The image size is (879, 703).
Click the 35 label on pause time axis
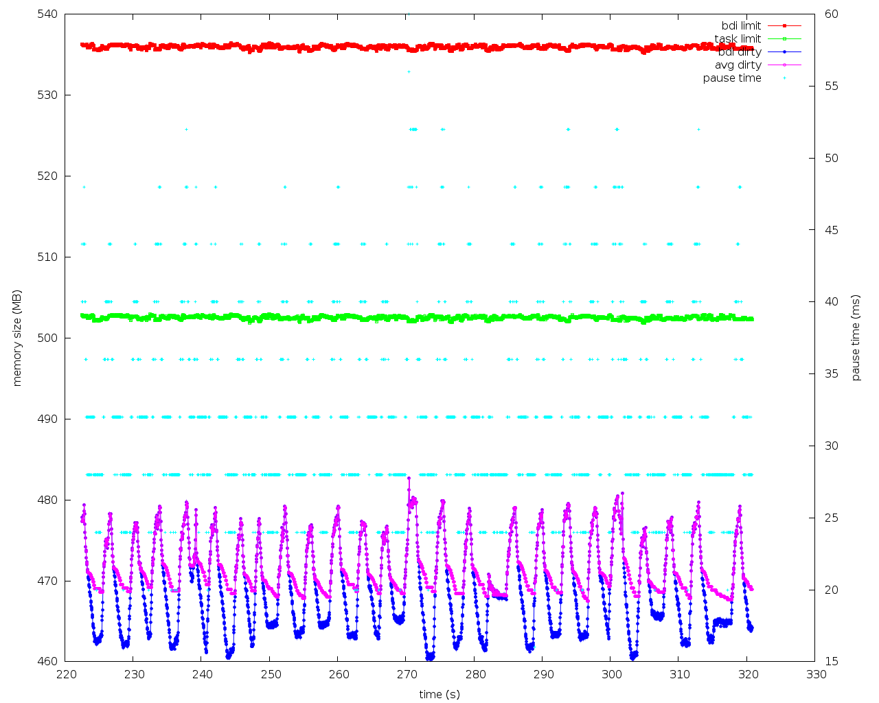pyautogui.click(x=832, y=373)
